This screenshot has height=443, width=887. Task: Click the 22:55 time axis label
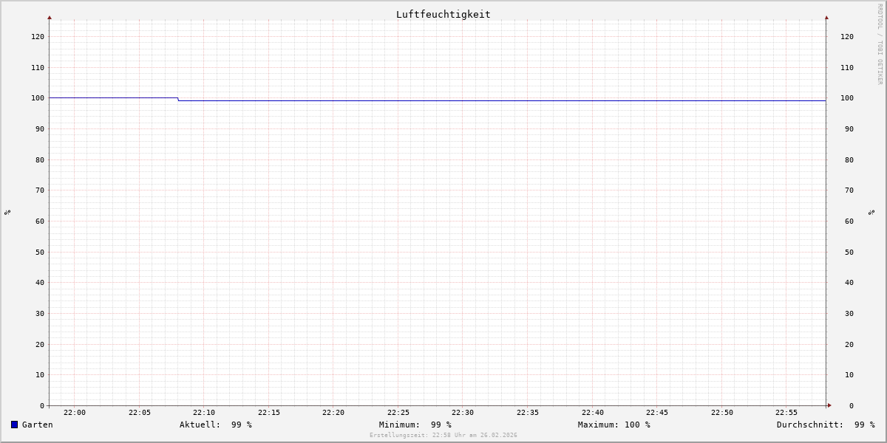click(786, 413)
